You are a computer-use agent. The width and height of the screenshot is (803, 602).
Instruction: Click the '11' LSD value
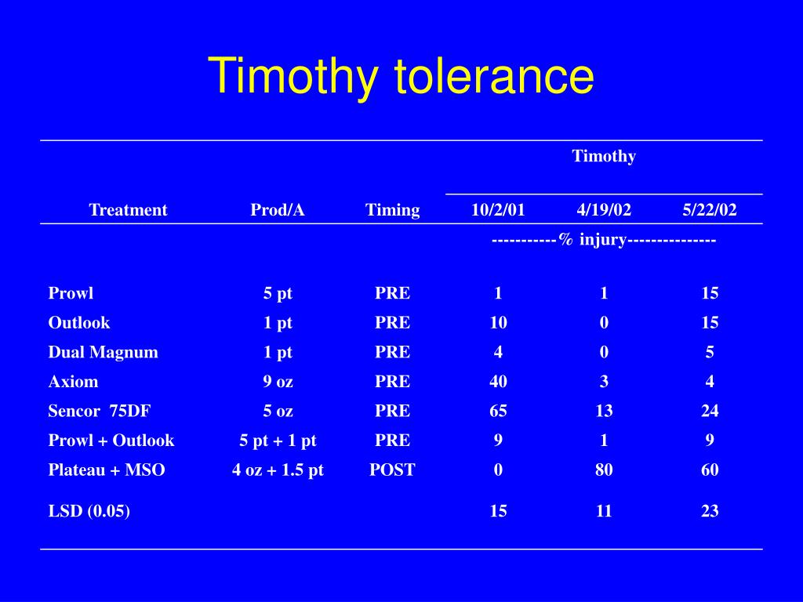click(604, 511)
